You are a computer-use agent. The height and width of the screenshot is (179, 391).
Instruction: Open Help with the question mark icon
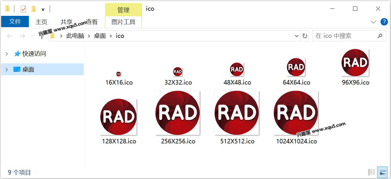[x=384, y=22]
